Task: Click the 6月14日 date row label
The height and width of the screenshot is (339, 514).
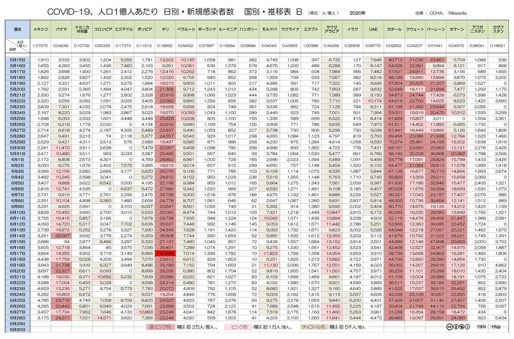Action: (18, 236)
